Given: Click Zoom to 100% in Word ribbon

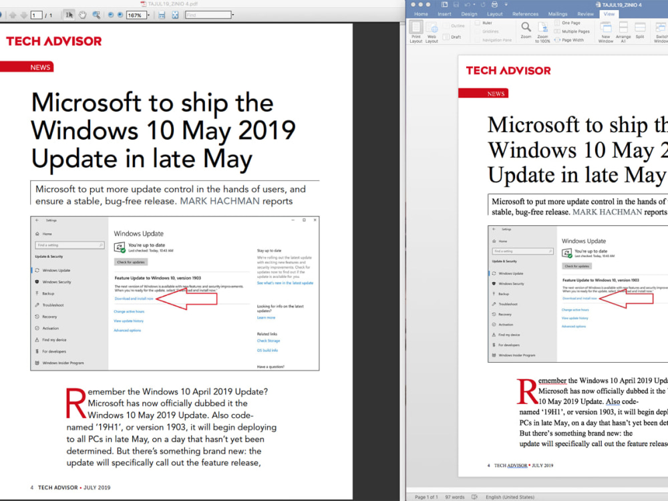Looking at the screenshot, I should (542, 32).
